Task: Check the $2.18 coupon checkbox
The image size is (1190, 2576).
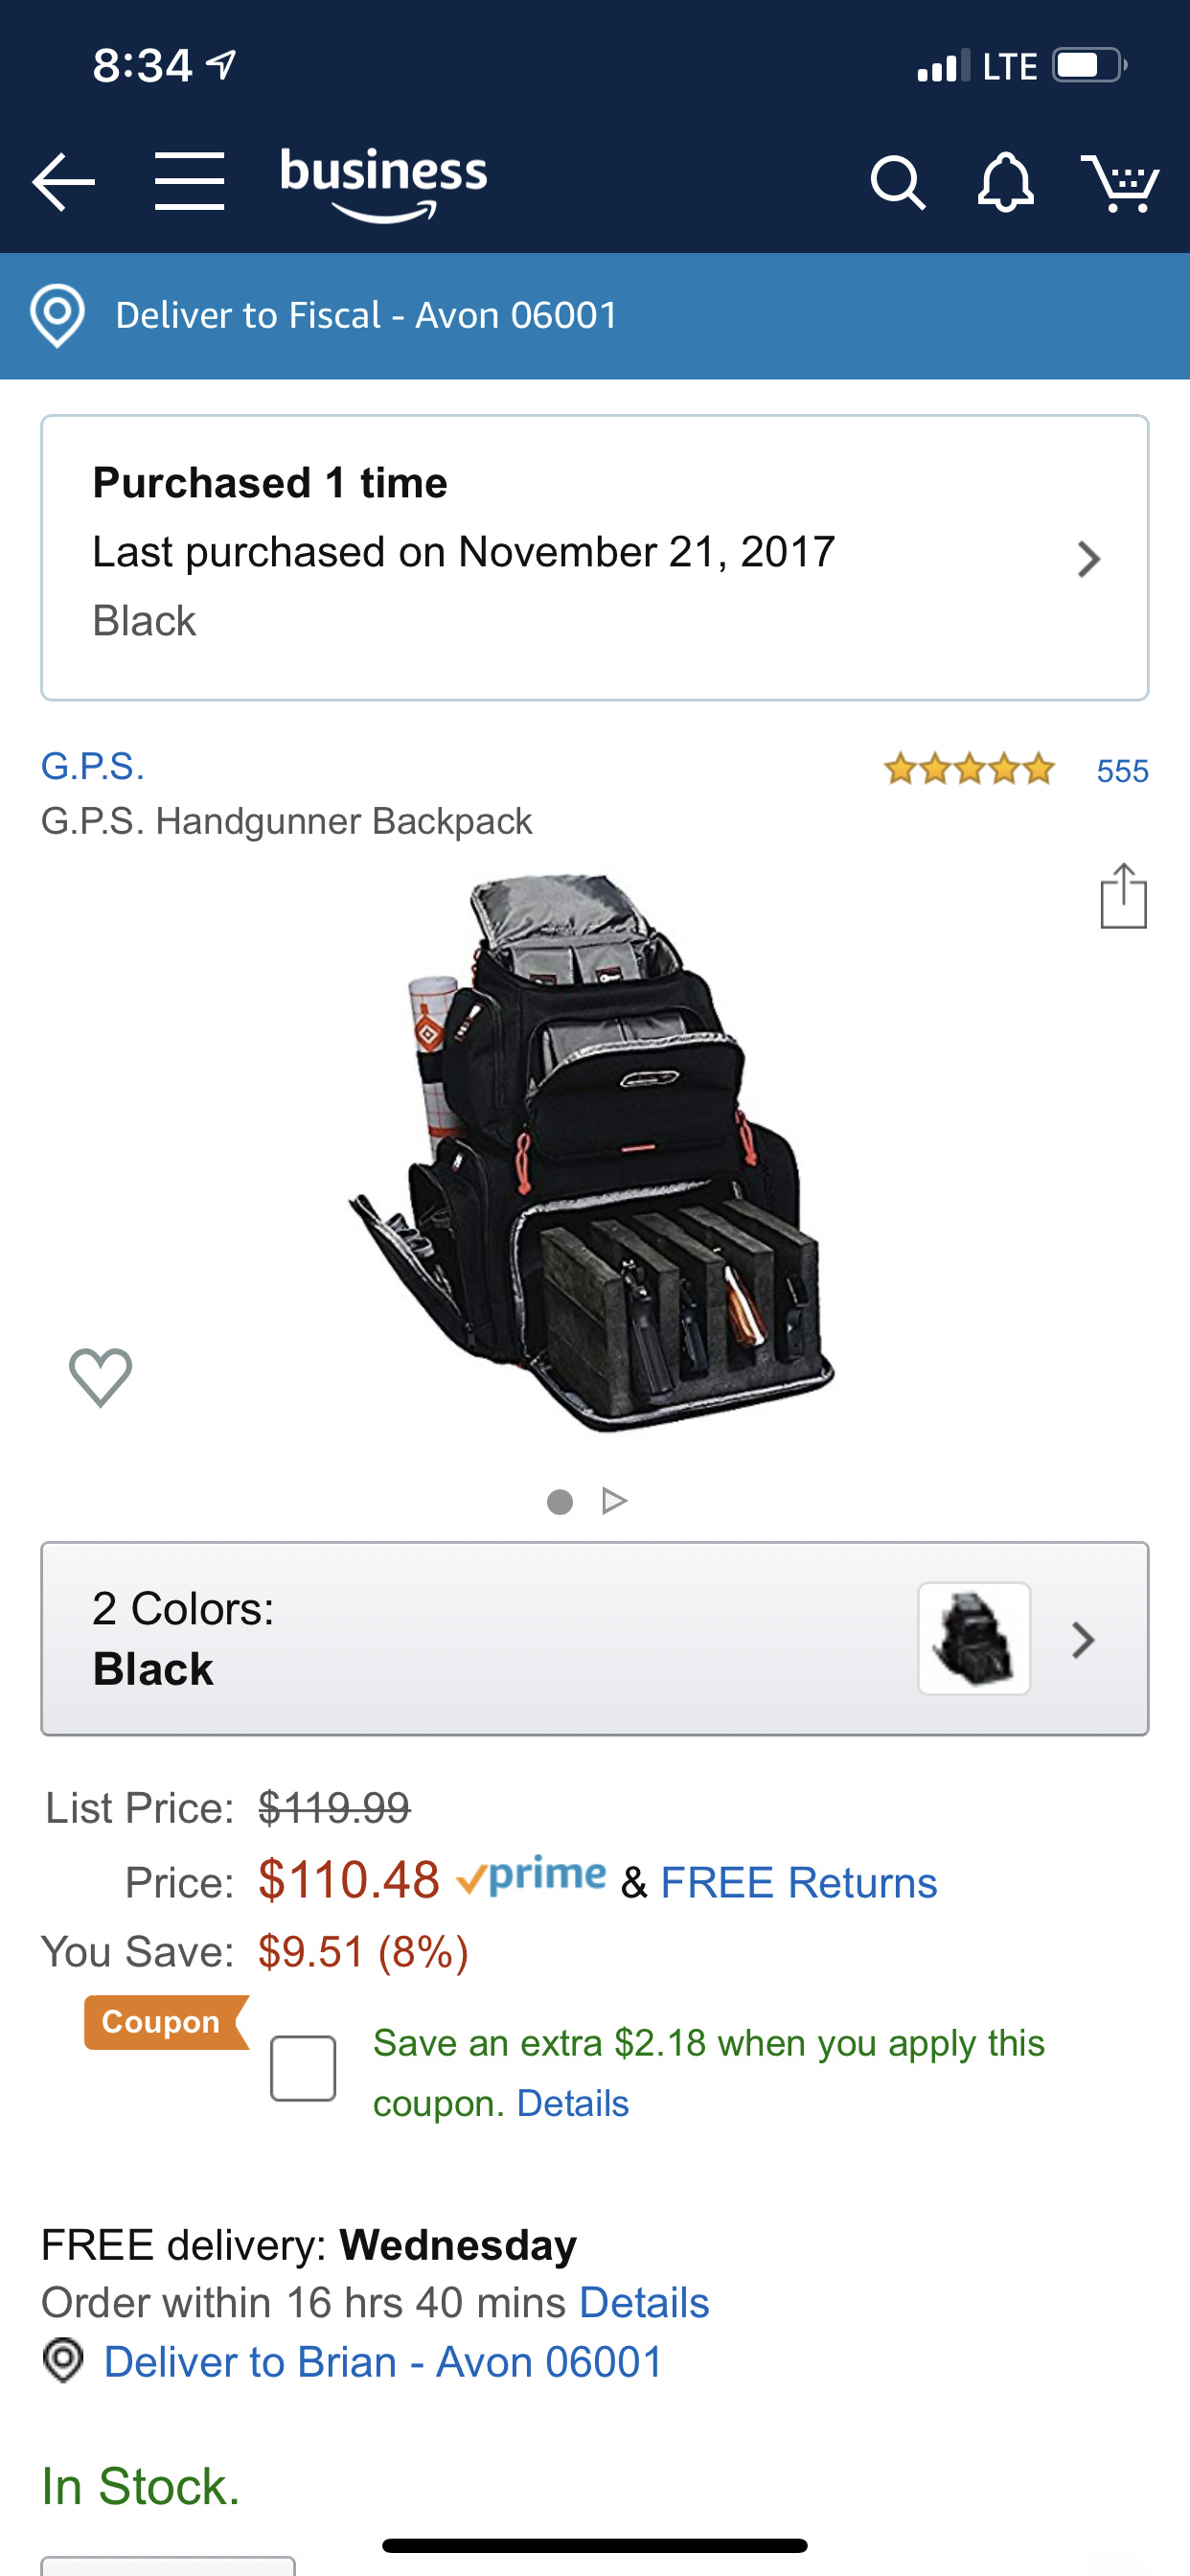Action: (303, 2068)
